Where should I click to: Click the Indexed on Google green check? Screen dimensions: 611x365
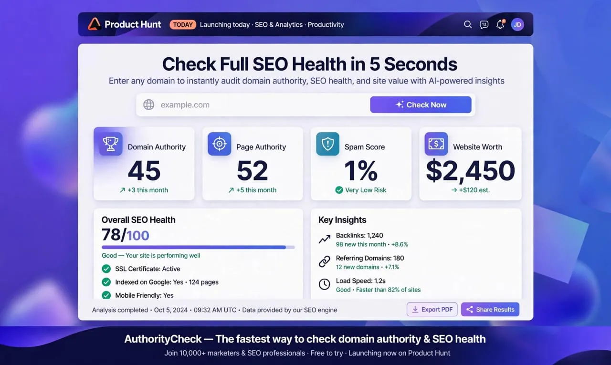pos(106,282)
